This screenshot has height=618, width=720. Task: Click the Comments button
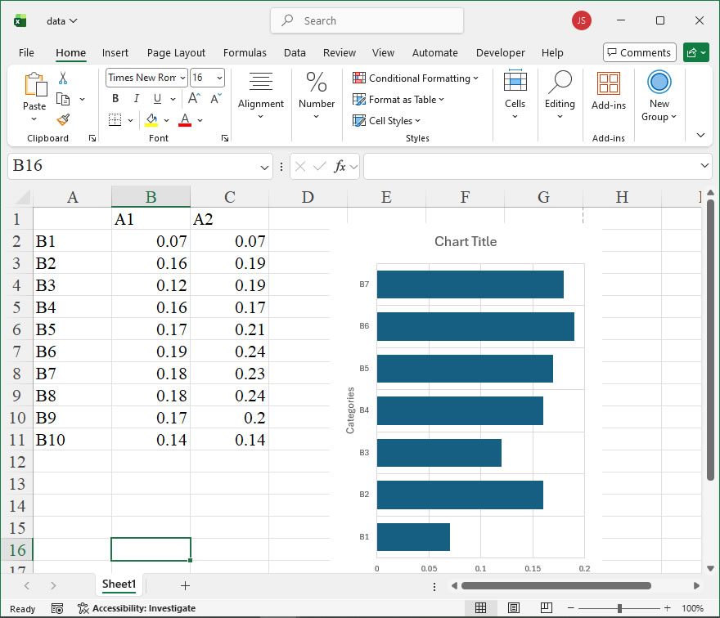[639, 52]
